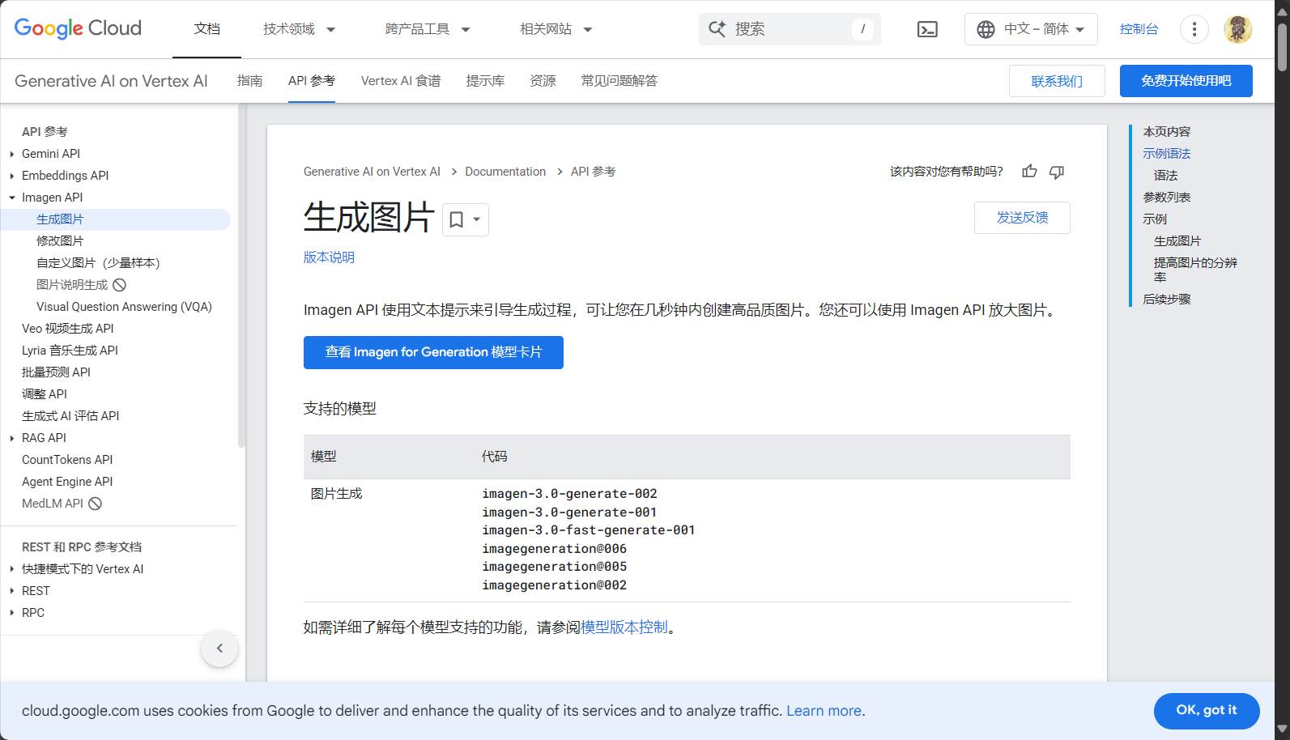Open the 版本说明 link
This screenshot has width=1290, height=740.
point(329,257)
